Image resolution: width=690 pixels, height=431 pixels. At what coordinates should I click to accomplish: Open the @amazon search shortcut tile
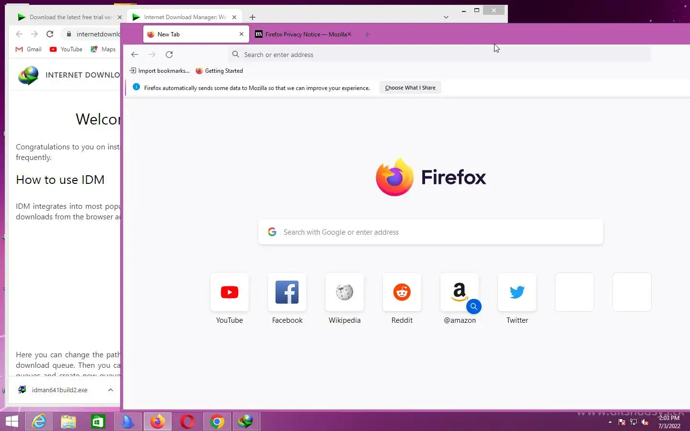(x=460, y=292)
